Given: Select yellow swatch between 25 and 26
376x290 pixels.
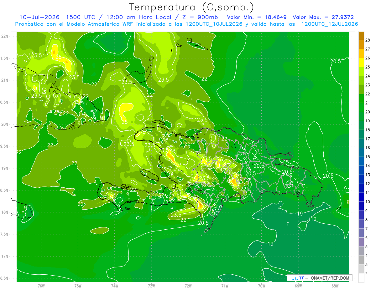Looking at the screenshot, I should (x=361, y=63).
